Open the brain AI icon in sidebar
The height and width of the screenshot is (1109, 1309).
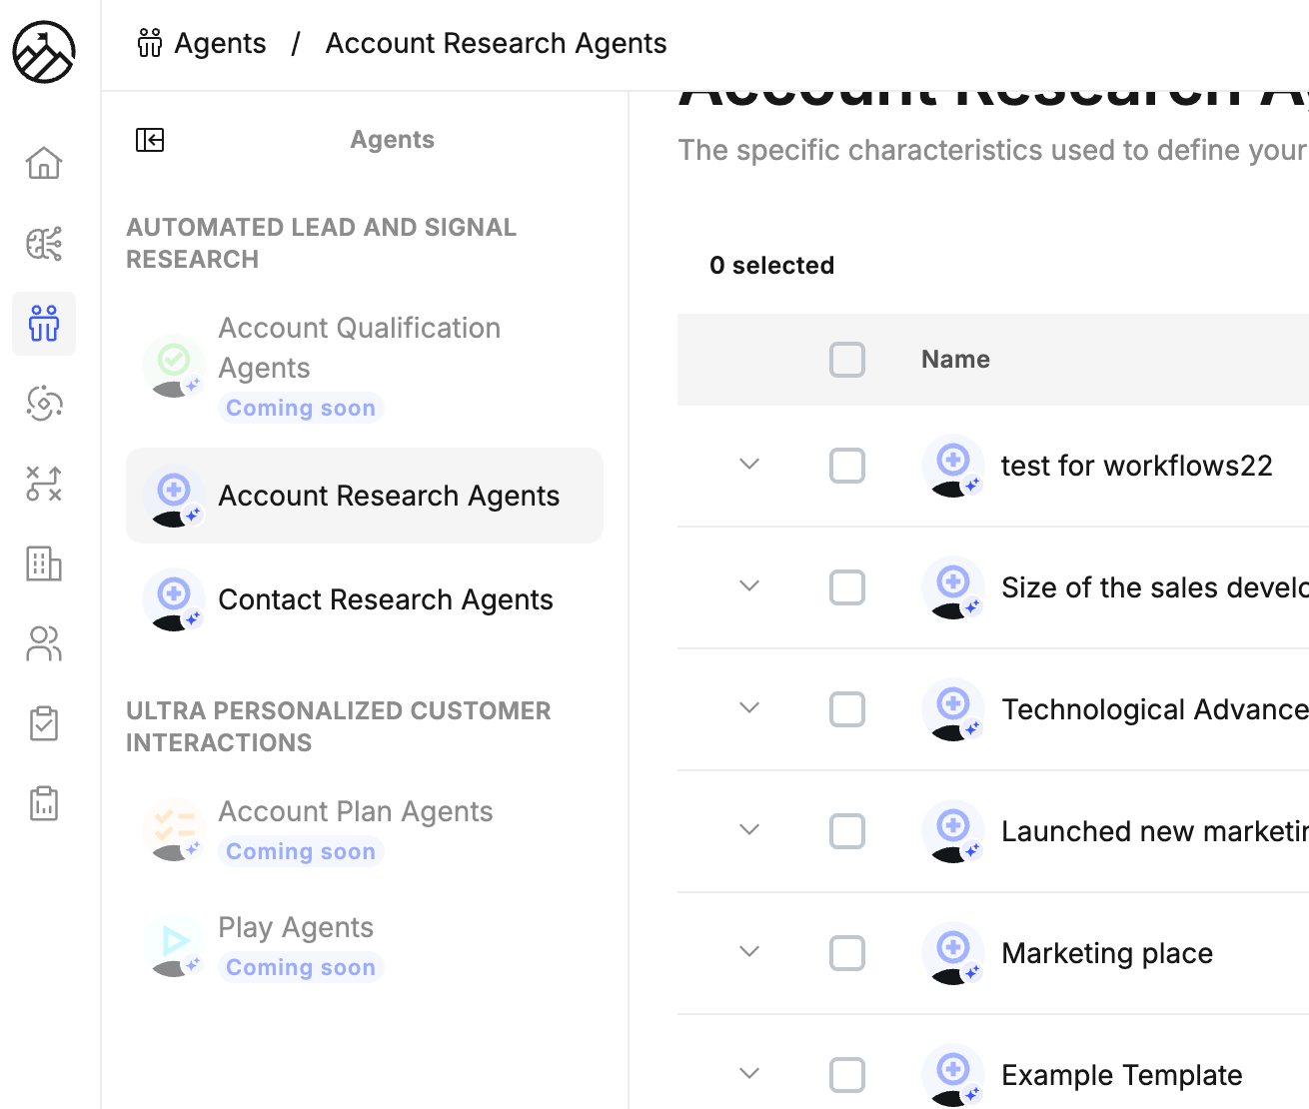point(44,243)
